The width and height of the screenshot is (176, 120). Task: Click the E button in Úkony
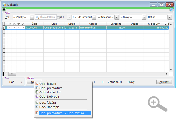[x=103, y=82]
